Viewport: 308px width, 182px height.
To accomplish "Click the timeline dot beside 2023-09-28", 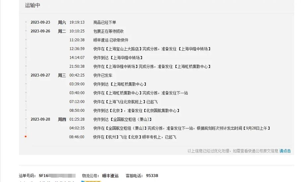I will pos(26,119).
